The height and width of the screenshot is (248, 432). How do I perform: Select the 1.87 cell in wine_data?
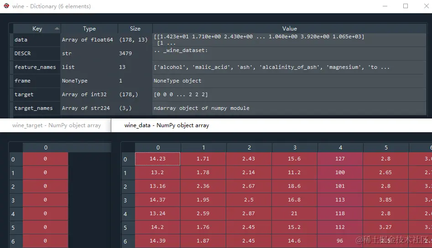tap(203, 241)
